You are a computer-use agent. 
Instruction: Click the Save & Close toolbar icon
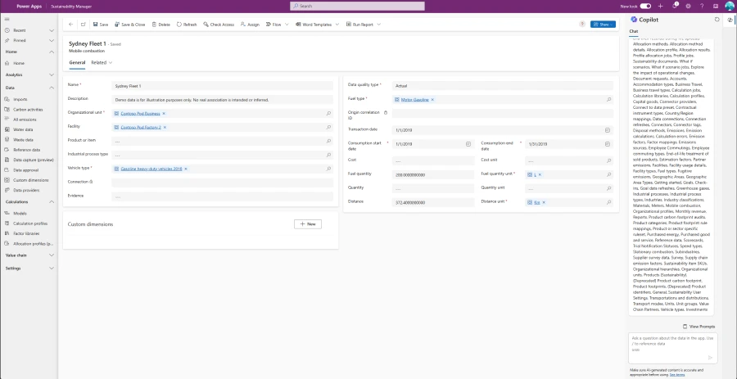point(116,25)
